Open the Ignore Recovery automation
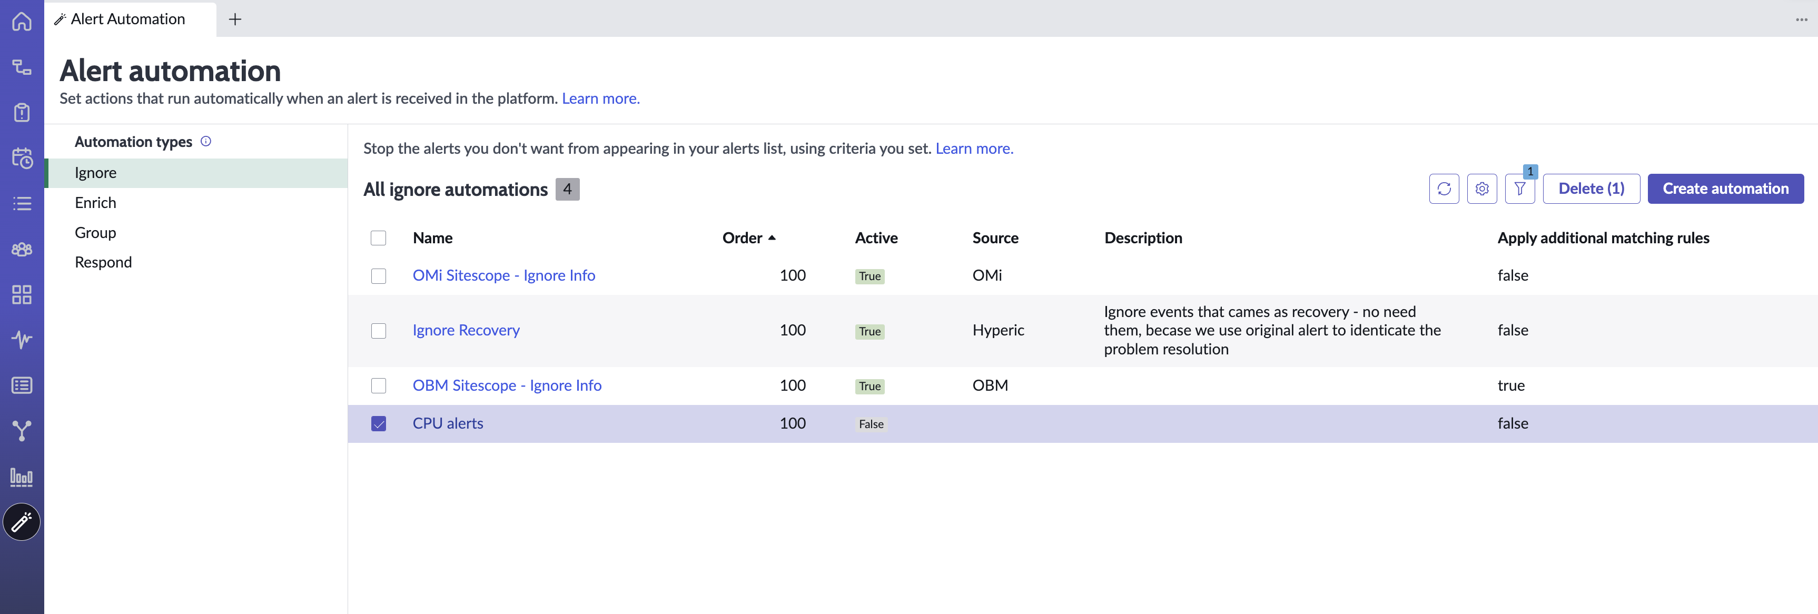Viewport: 1818px width, 614px height. point(466,330)
